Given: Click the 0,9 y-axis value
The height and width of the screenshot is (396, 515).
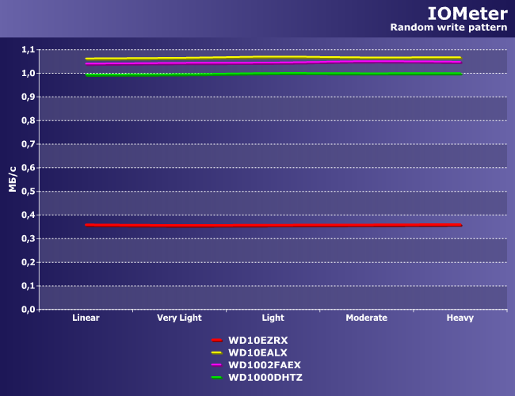Looking at the screenshot, I should (x=29, y=97).
